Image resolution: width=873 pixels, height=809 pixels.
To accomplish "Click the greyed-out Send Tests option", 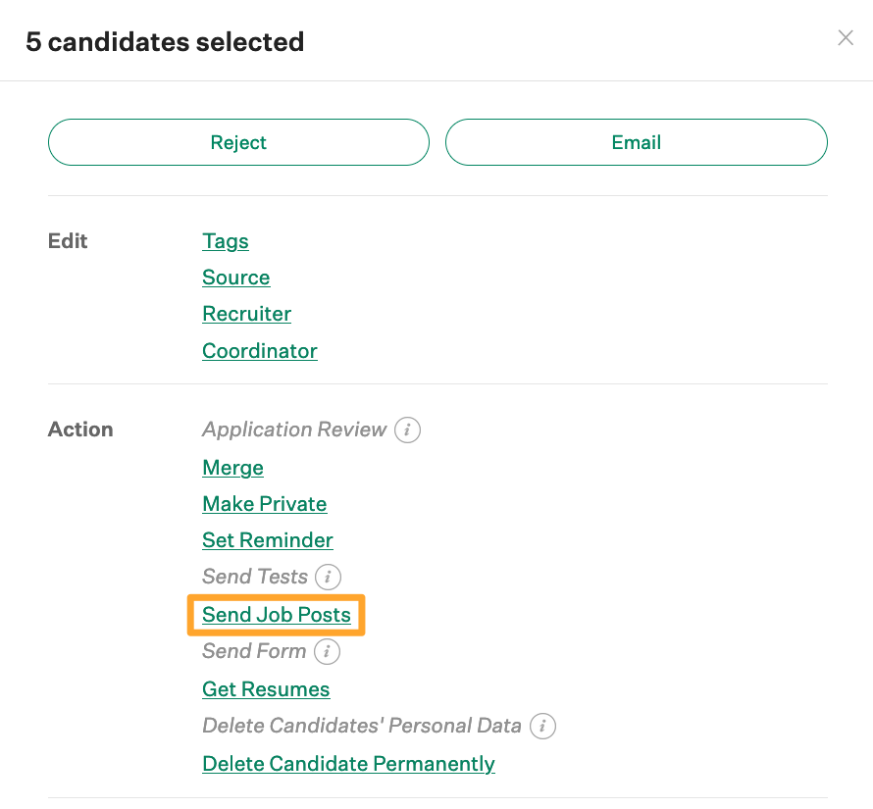I will [255, 577].
